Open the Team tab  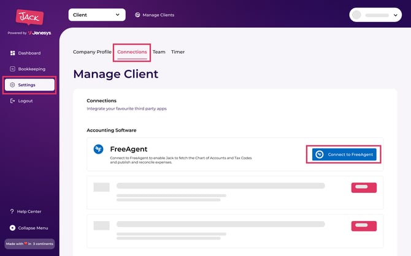click(x=159, y=52)
